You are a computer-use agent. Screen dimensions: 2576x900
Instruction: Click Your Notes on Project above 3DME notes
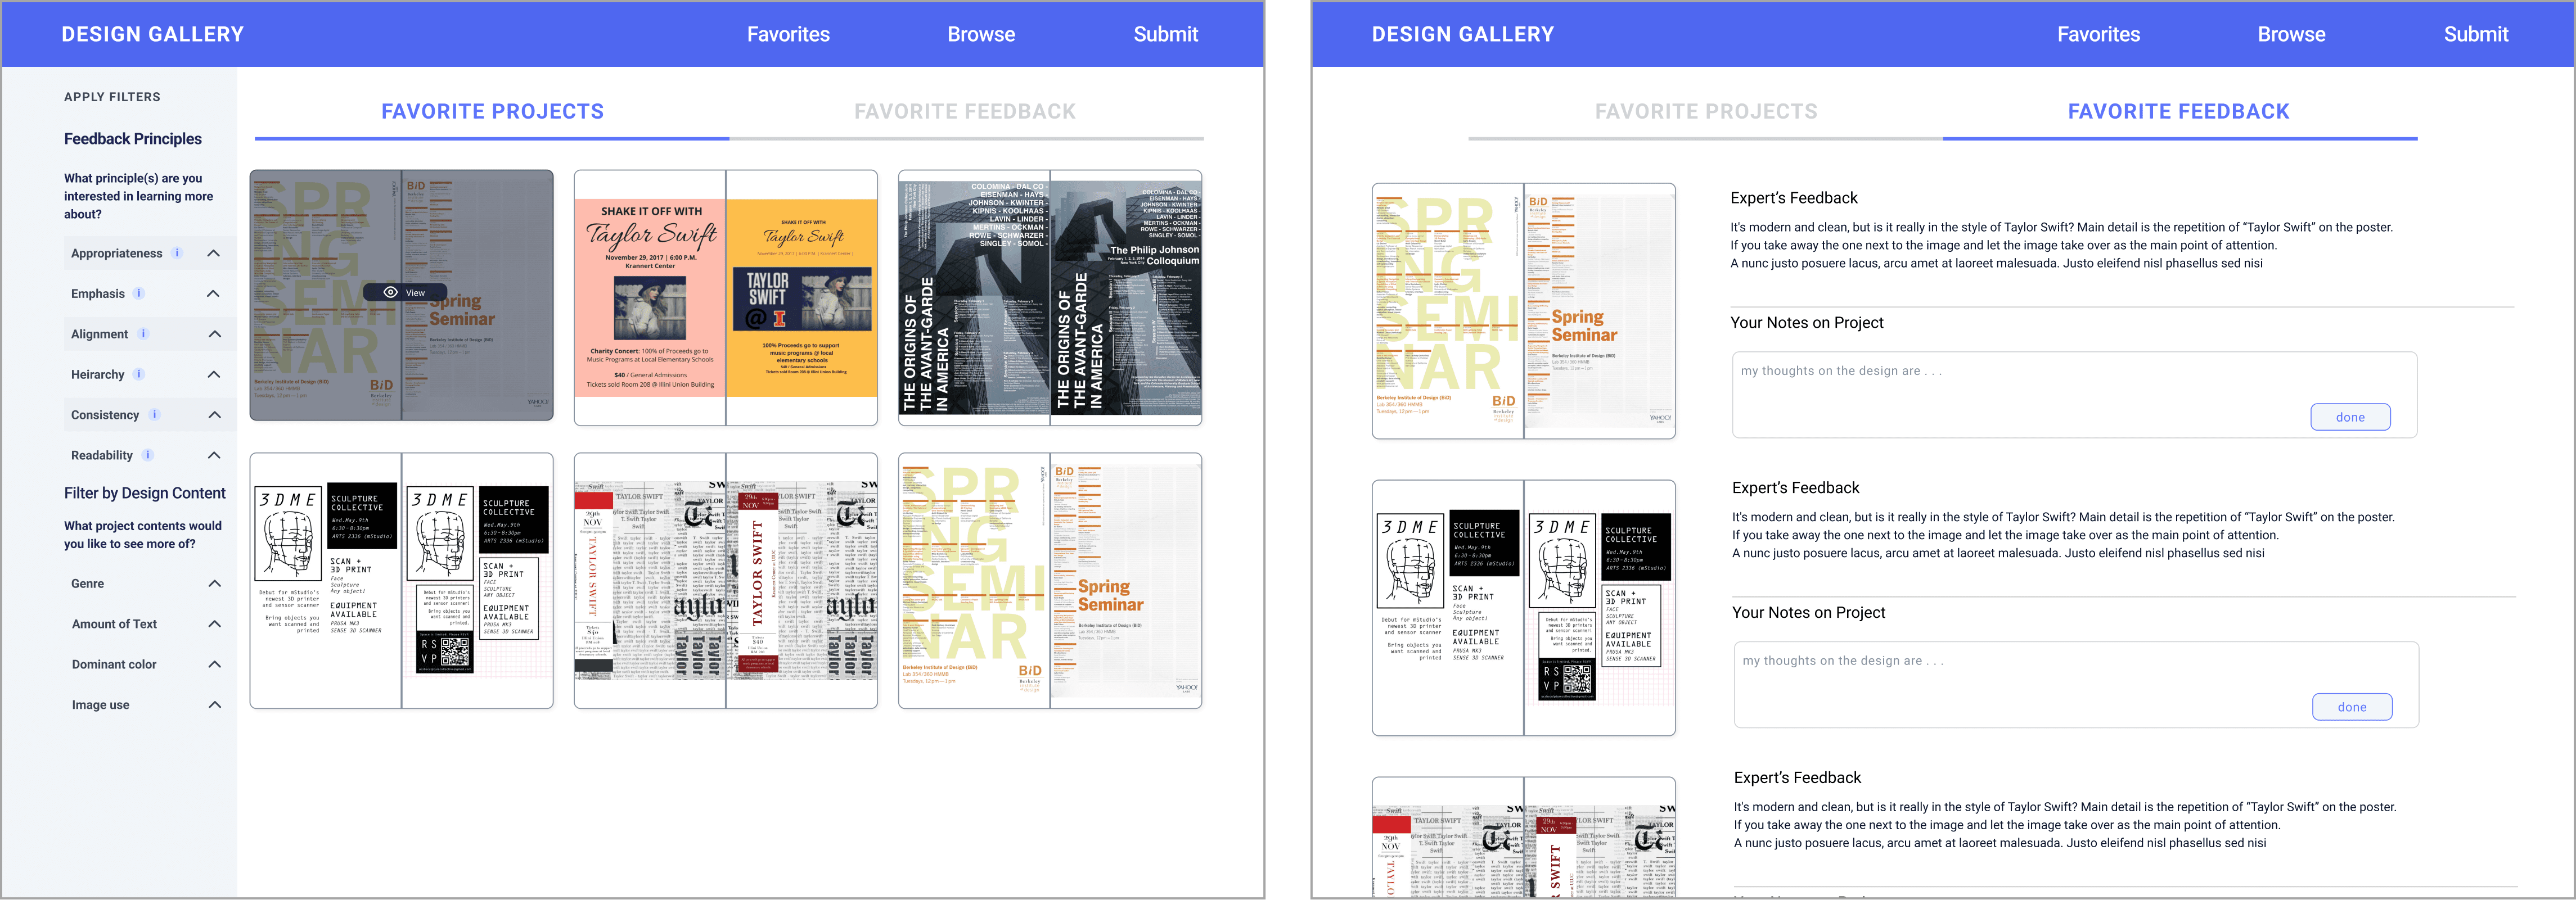pos(1809,612)
